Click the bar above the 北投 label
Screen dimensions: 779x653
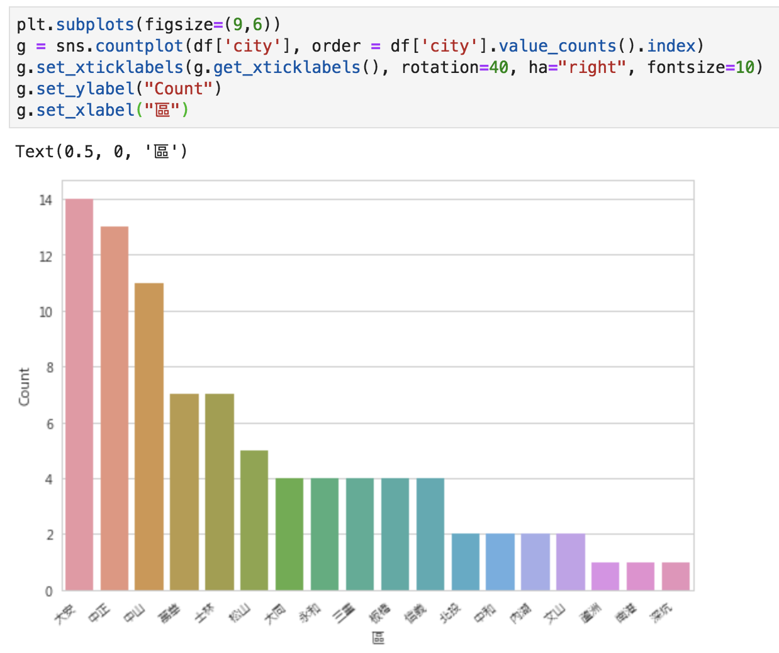pos(466,562)
